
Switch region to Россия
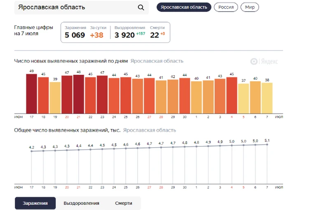[226, 7]
